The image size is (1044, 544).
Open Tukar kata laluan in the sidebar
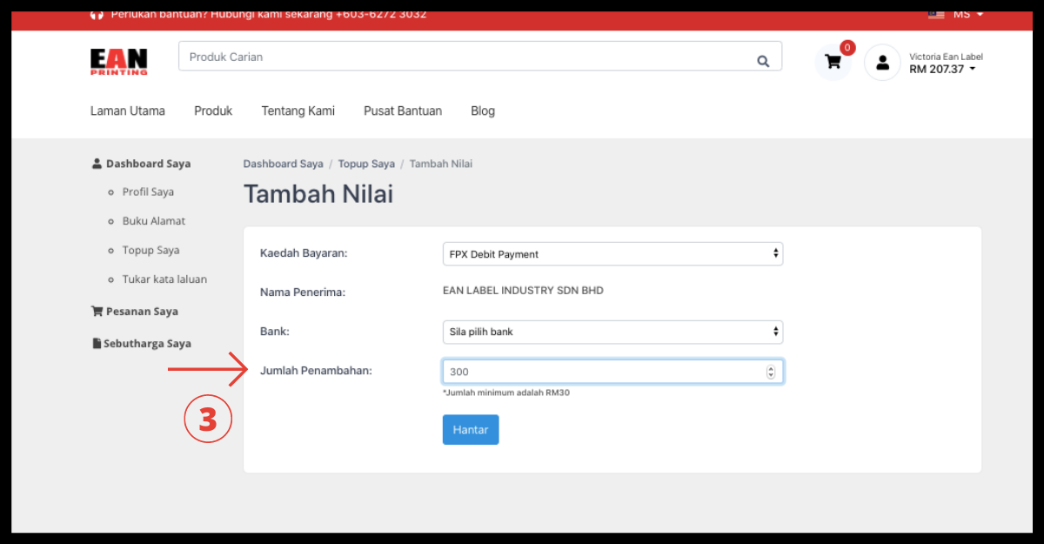164,279
